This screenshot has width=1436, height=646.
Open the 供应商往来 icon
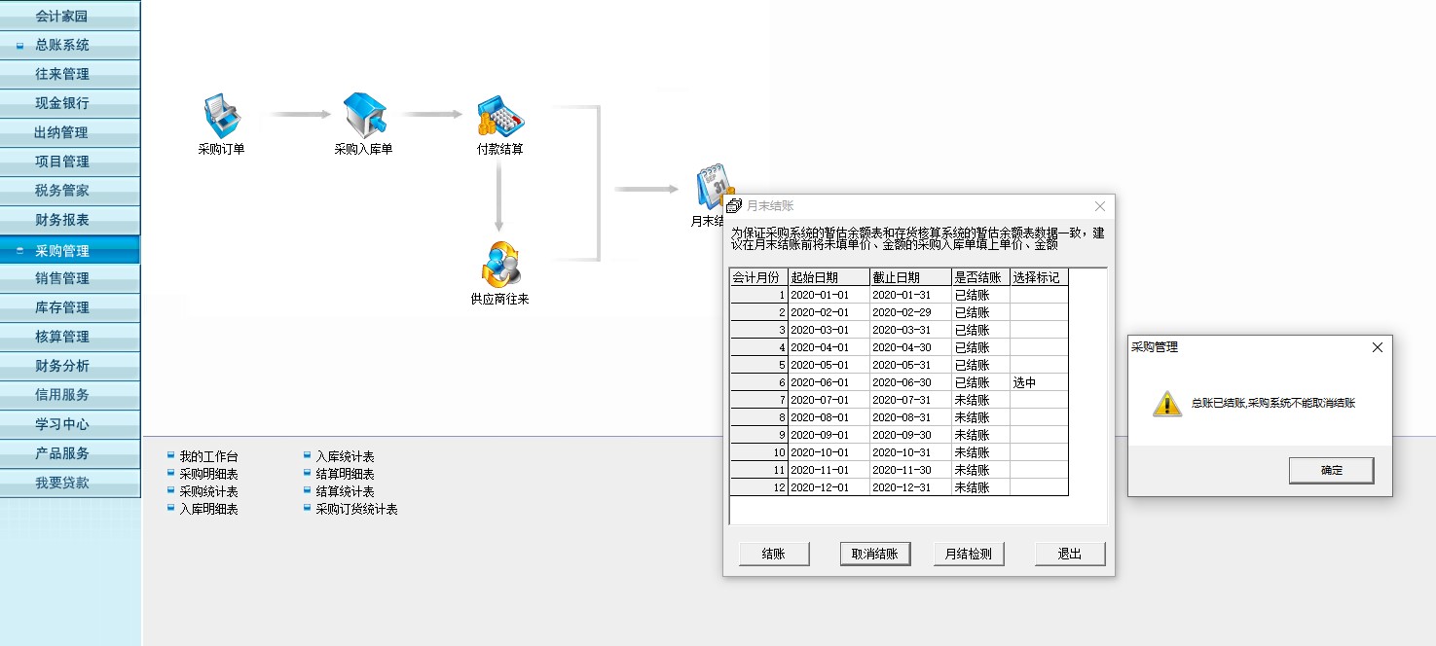[499, 264]
